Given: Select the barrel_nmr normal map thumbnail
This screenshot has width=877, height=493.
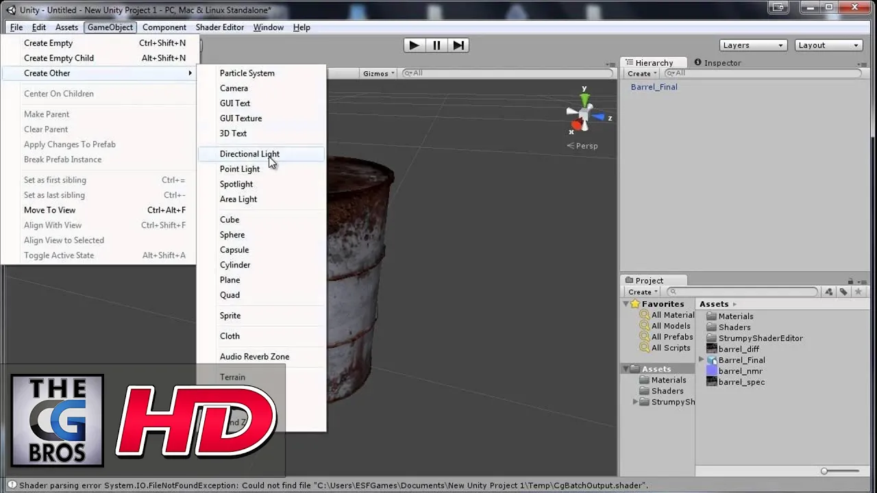Looking at the screenshot, I should pos(712,371).
